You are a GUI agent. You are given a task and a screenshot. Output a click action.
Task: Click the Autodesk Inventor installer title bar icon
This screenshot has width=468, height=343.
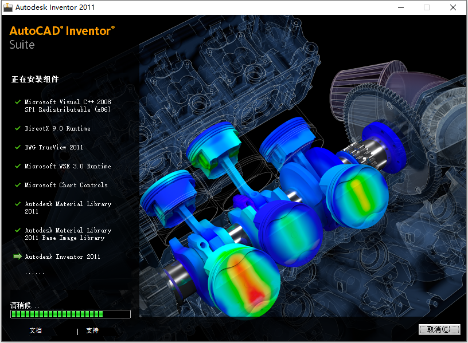tap(8, 7)
